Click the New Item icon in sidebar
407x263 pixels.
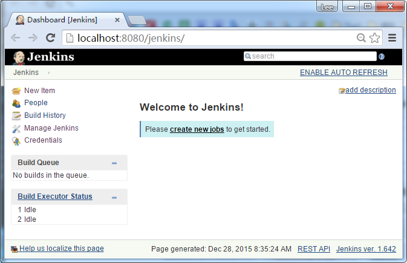point(16,91)
